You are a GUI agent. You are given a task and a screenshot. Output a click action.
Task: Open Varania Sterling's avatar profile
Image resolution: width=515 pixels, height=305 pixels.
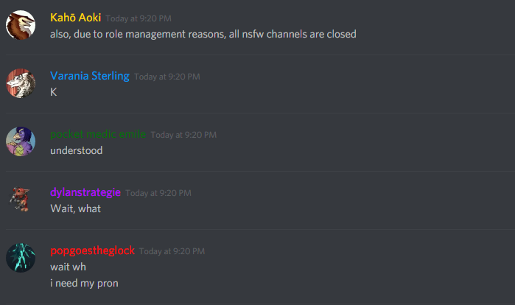tap(21, 83)
